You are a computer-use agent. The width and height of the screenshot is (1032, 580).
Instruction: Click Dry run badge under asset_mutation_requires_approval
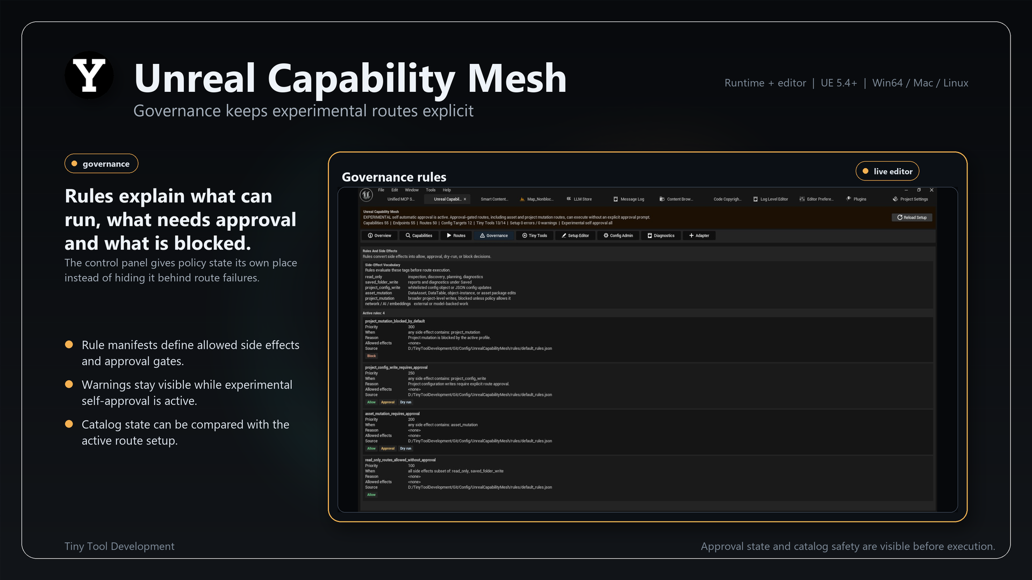[405, 448]
